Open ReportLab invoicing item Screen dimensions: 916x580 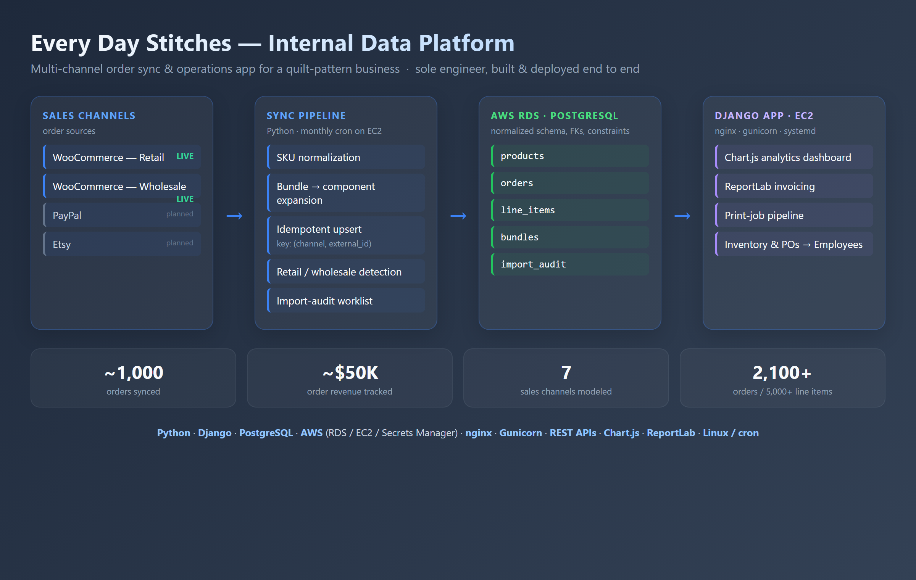(x=794, y=186)
